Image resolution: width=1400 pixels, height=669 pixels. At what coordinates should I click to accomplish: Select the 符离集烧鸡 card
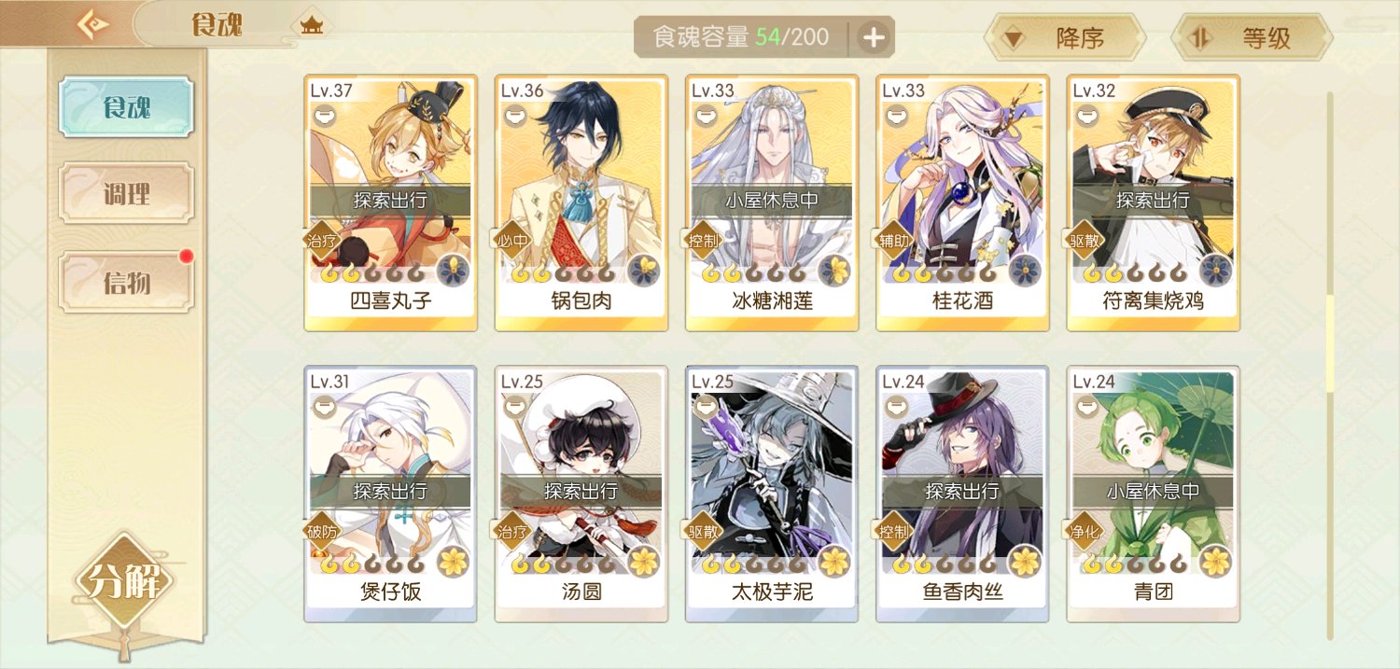(x=1154, y=203)
